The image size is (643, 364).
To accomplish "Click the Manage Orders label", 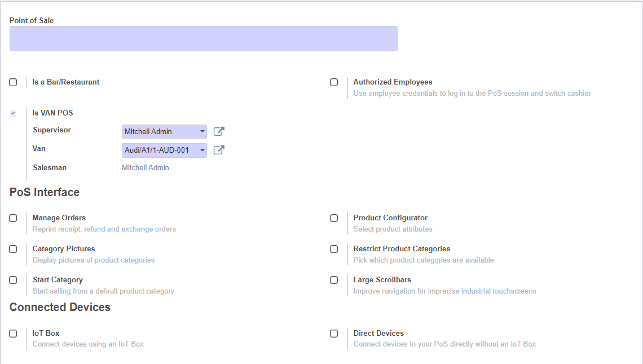I will [x=59, y=217].
